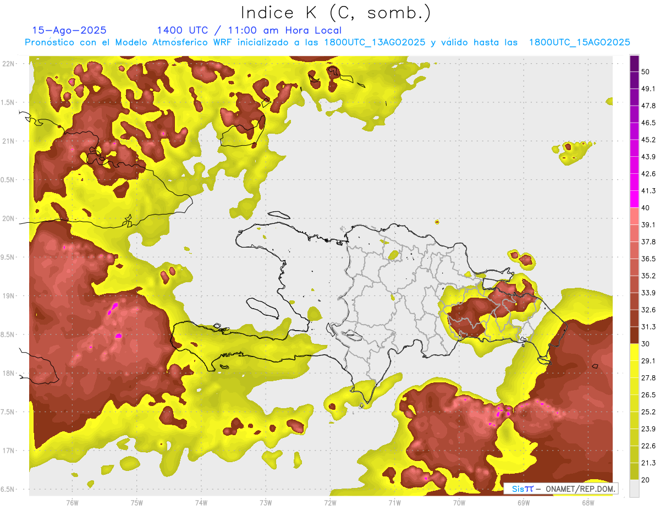This screenshot has height=510, width=660.
Task: Click the "73W" longitude label
Action: coord(266,502)
